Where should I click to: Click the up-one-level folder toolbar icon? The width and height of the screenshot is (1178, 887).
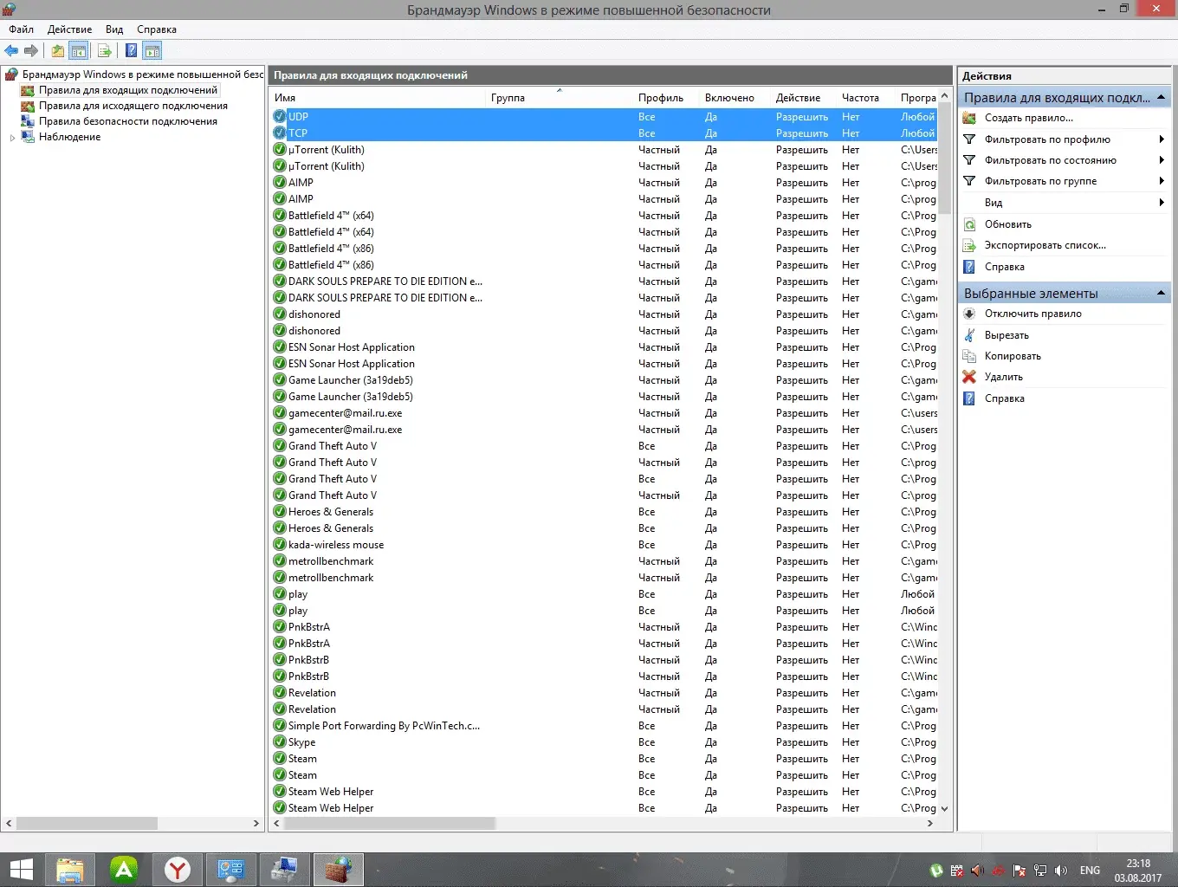click(x=57, y=51)
